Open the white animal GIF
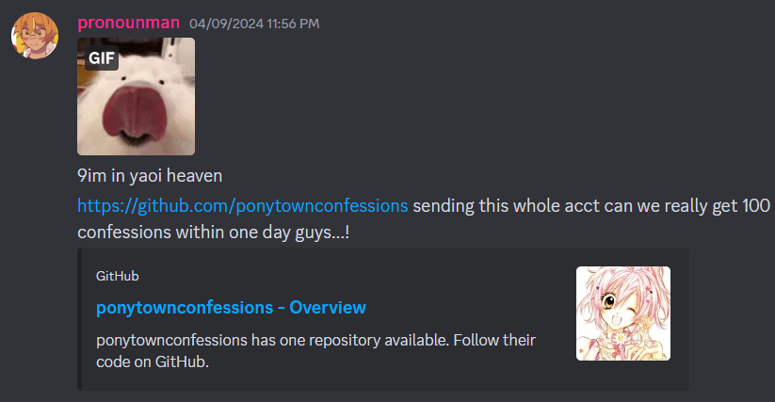775x402 pixels. click(136, 96)
